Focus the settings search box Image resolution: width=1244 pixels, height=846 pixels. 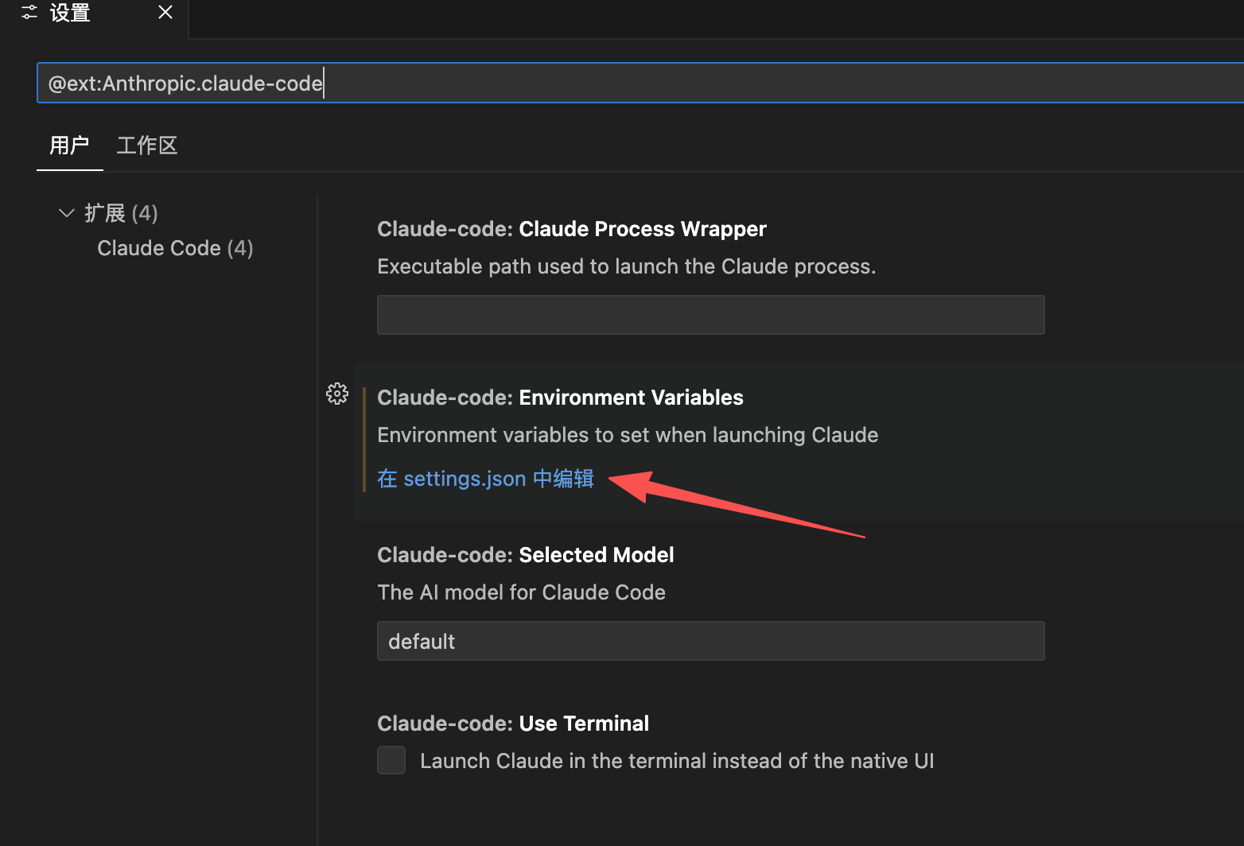pos(636,83)
